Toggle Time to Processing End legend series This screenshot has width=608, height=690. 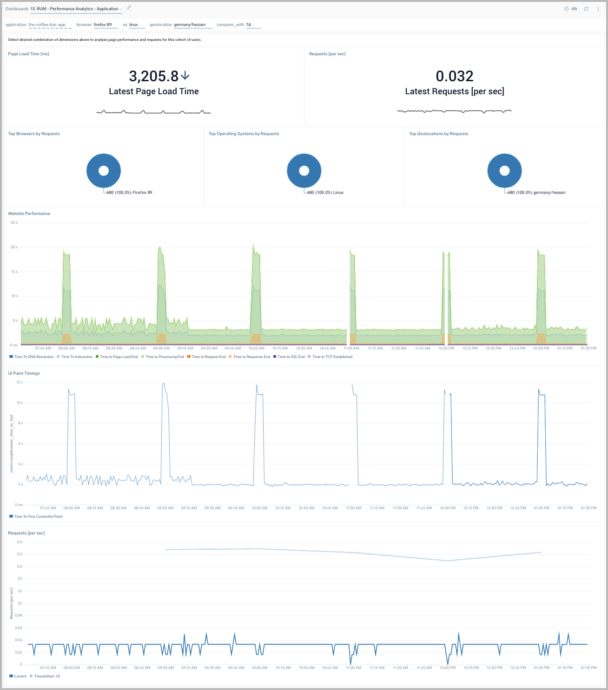click(x=162, y=357)
